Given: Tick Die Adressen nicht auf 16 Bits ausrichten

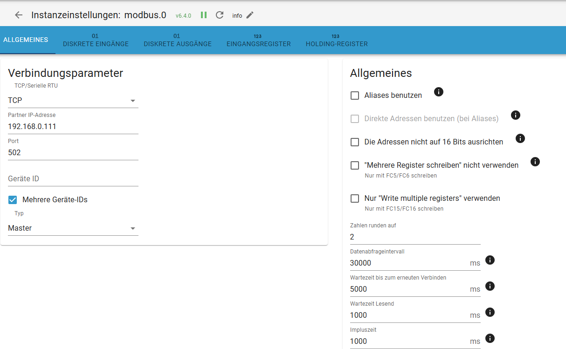Looking at the screenshot, I should (x=355, y=142).
